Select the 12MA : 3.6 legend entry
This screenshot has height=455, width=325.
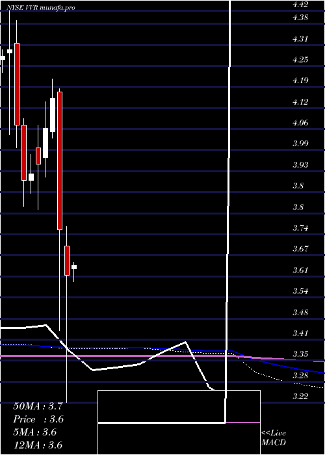[38, 445]
